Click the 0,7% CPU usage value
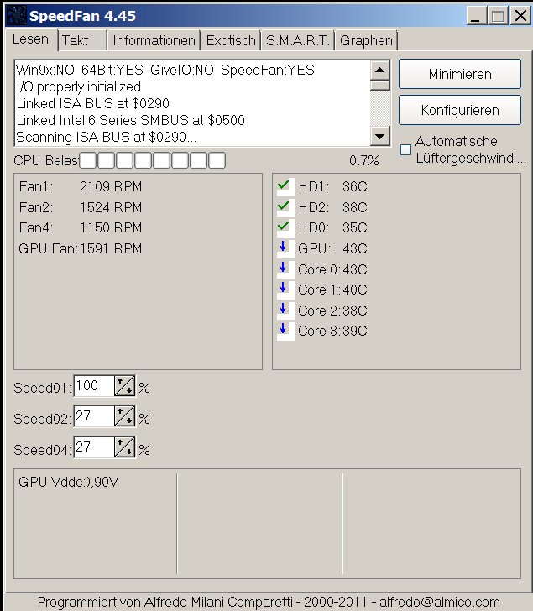 [364, 160]
